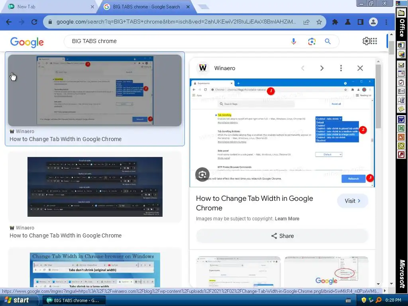Viewport: 408px width, 306px height.
Task: Click the Visit button
Action: coord(353,201)
